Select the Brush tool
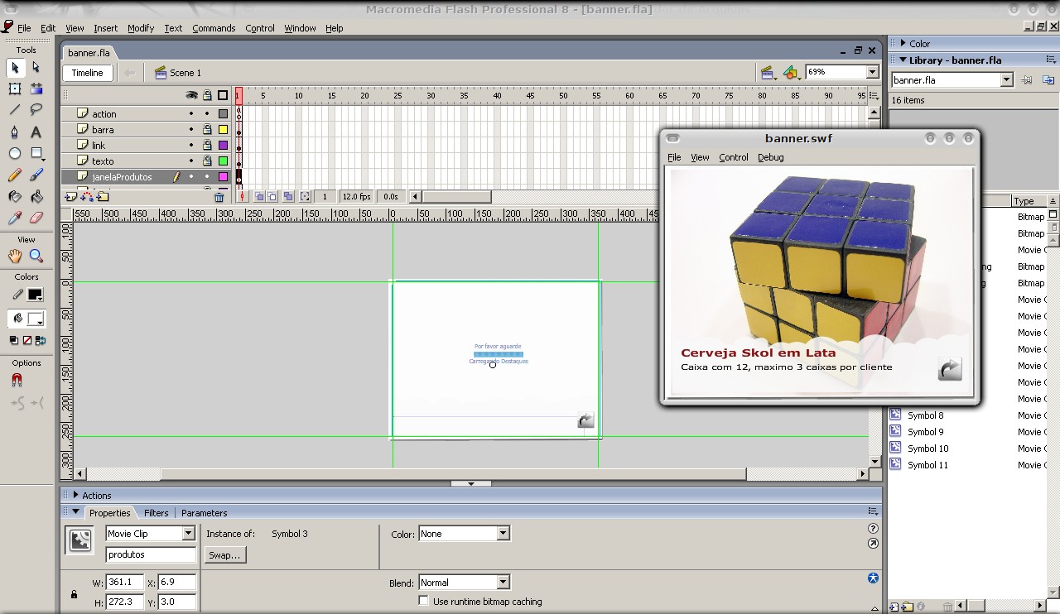Screen dimensions: 1060x614 (36, 175)
